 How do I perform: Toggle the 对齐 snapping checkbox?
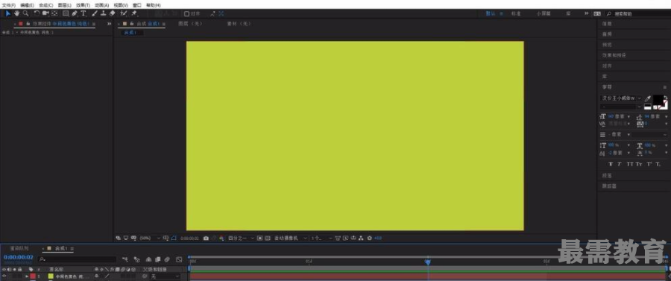click(x=186, y=13)
